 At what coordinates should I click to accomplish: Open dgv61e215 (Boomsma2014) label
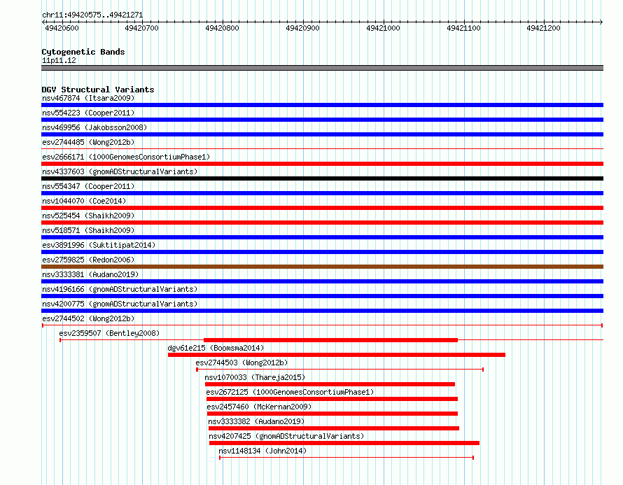(216, 348)
